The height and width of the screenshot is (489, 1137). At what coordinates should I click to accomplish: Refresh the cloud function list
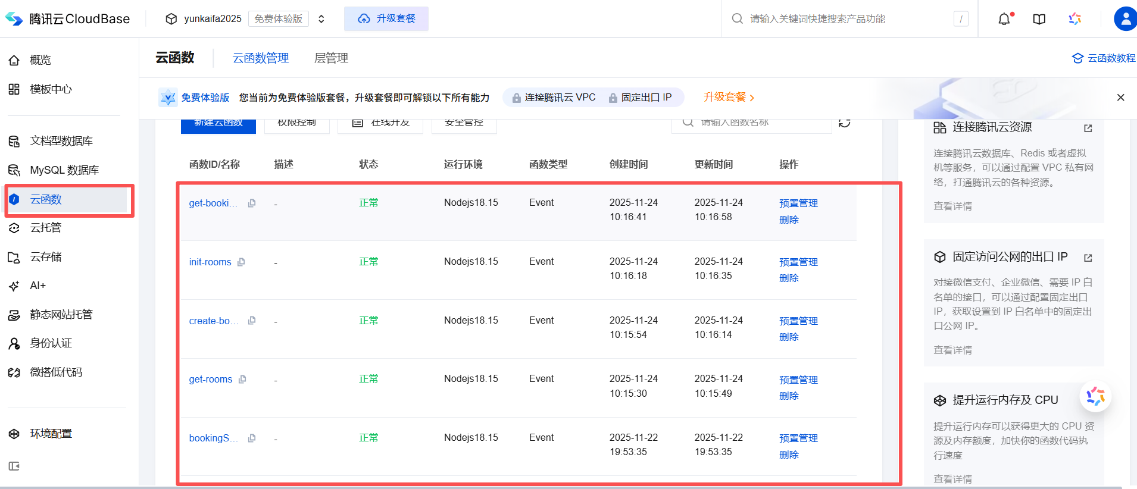(x=844, y=123)
